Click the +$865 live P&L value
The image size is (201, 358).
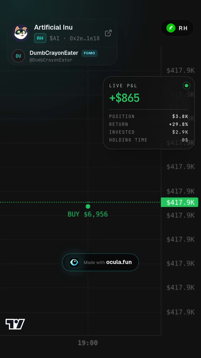coord(124,98)
